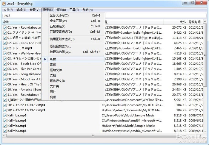Choose 添加到筛选(A)... menu entry
The width and height of the screenshot is (209, 145).
[73, 46]
